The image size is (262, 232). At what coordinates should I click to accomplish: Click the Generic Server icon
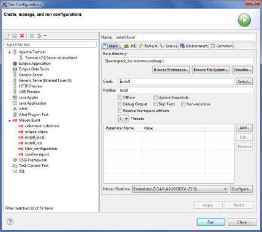(15, 75)
